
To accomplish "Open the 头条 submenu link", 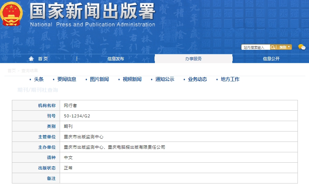I will coord(39,79).
